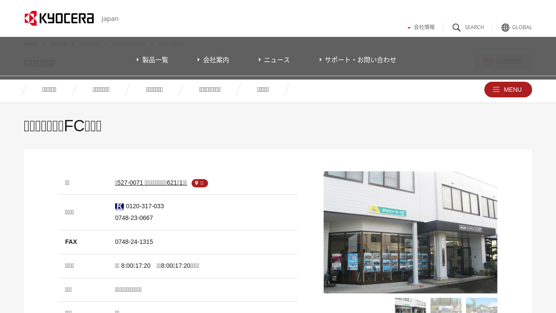
Task: Click the red map pin badge
Action: tap(200, 183)
